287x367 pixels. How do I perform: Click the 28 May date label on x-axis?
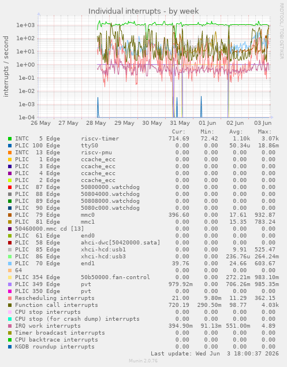(x=96, y=123)
